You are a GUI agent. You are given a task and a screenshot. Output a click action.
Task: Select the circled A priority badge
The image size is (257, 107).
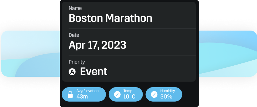pos(72,72)
